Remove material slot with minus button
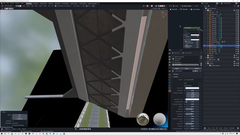This screenshot has height=135, width=240. tap(201, 58)
